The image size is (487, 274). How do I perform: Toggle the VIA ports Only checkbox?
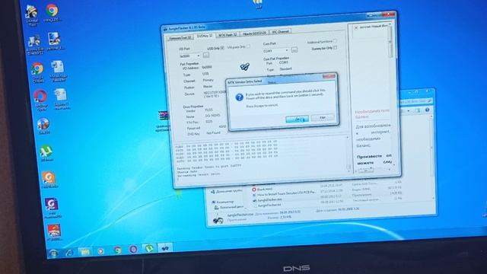(x=248, y=46)
